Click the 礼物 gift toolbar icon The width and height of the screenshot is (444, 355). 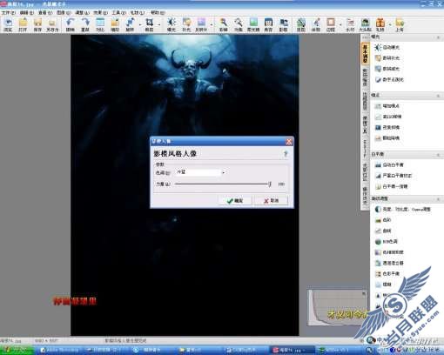(x=380, y=24)
